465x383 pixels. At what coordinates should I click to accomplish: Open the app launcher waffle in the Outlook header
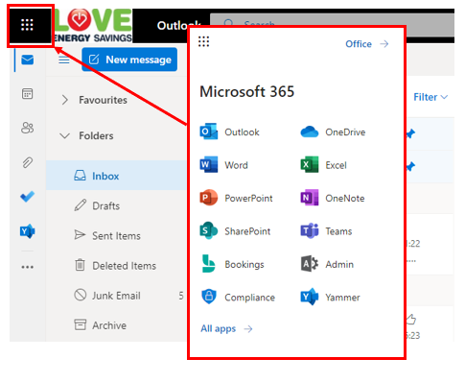pos(27,25)
